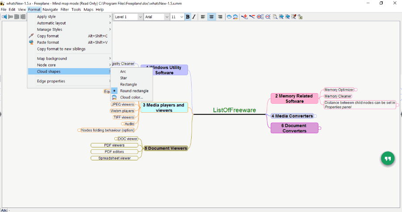Click the edit note toolbar icon

pos(294,17)
